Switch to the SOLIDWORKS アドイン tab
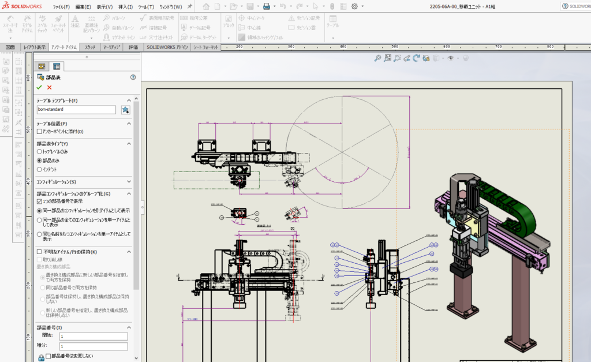Screen dimensions: 591x362 (167, 47)
